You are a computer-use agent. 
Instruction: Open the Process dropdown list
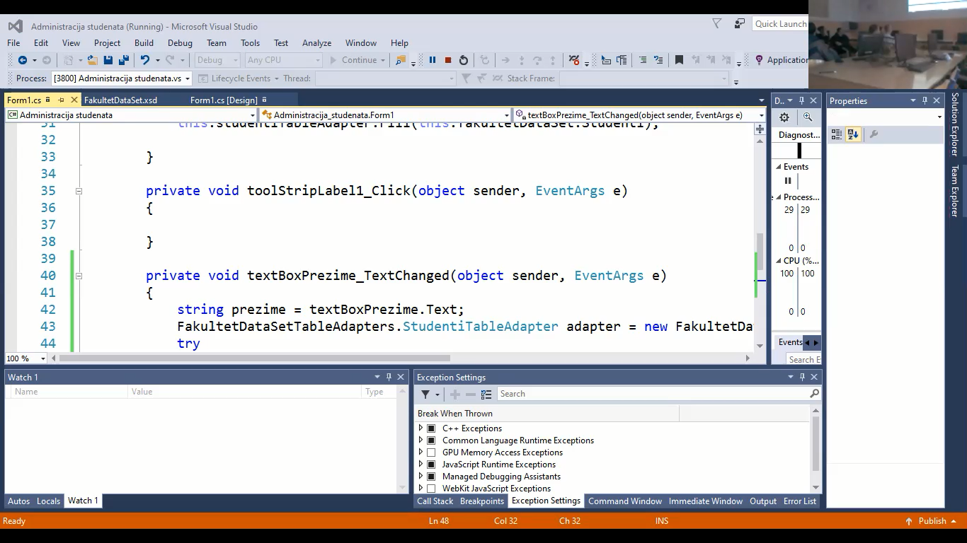[188, 78]
